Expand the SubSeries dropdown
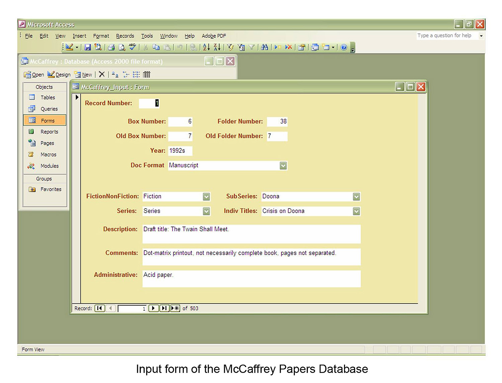 pos(356,197)
